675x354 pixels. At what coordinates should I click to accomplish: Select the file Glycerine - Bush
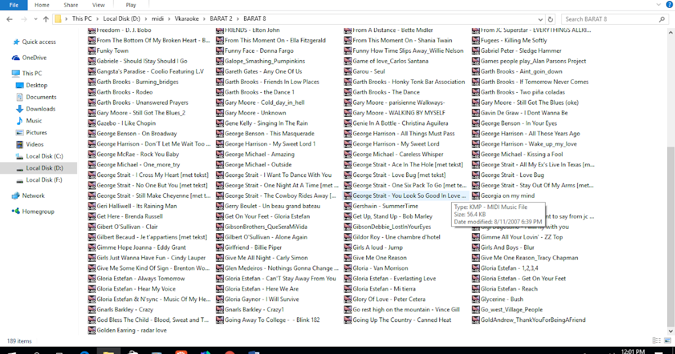coord(498,299)
